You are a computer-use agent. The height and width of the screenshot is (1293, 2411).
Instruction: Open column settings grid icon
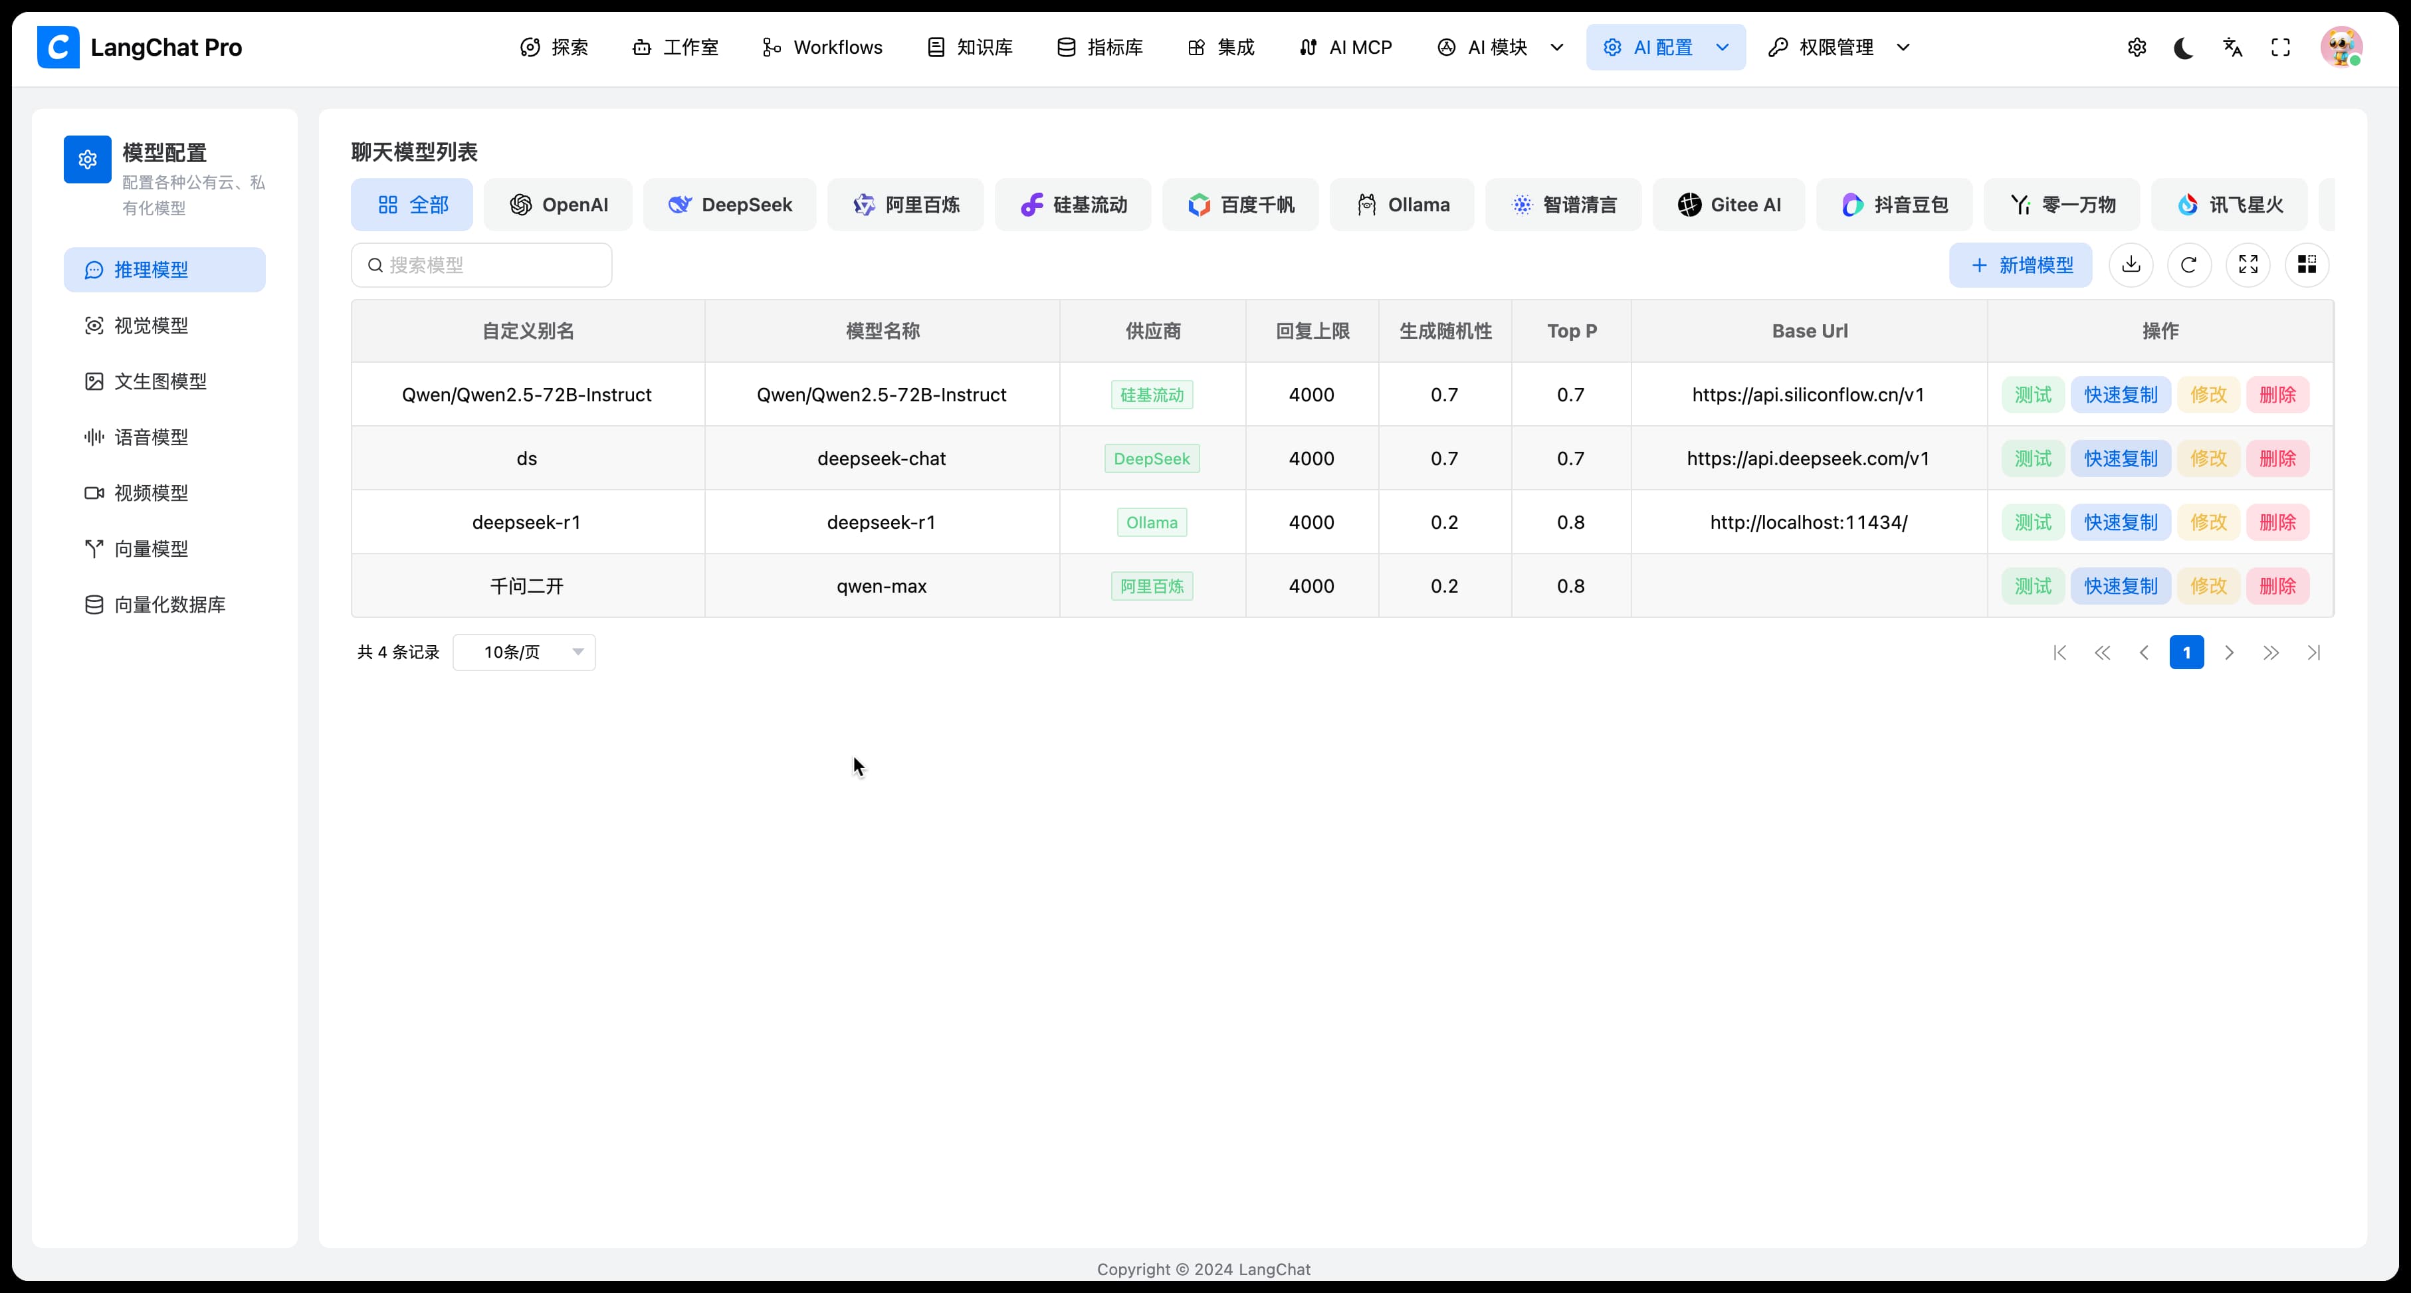pyautogui.click(x=2307, y=264)
